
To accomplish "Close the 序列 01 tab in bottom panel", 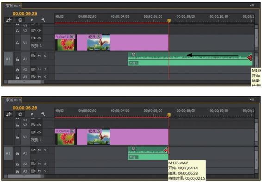I will point(20,100).
